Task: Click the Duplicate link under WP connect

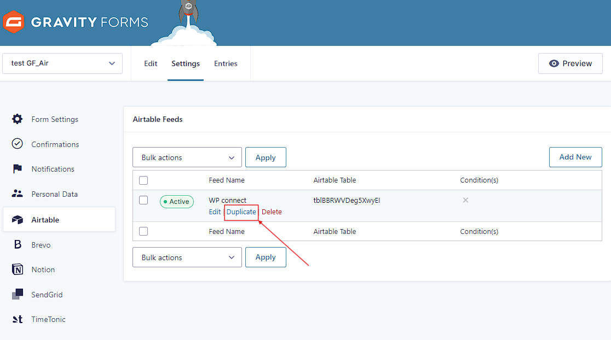Action: point(241,212)
